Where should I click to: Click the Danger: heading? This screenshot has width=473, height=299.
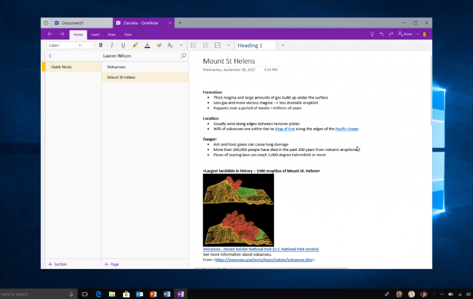(x=209, y=139)
